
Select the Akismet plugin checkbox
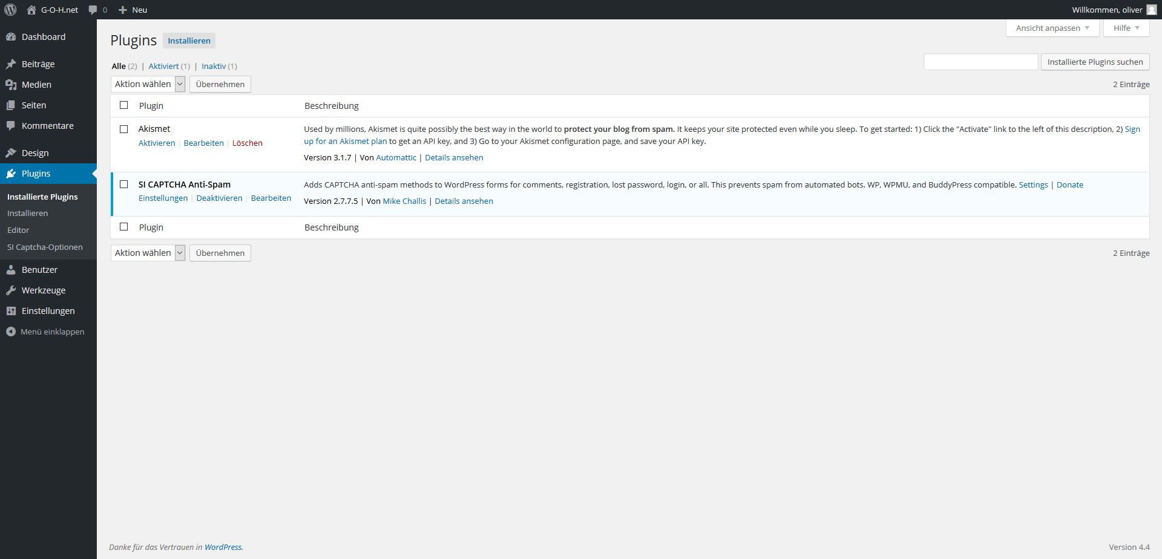124,129
